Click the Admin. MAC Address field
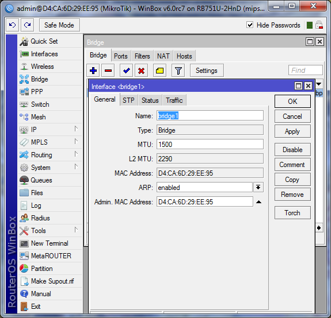 [x=205, y=201]
